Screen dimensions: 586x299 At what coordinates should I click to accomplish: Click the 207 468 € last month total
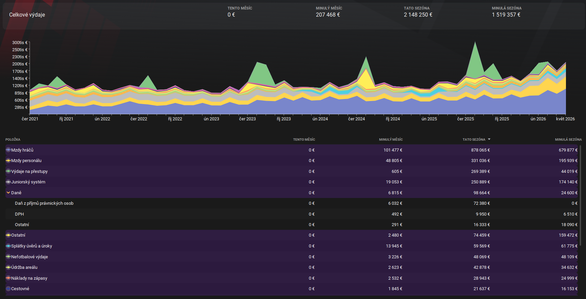[328, 15]
